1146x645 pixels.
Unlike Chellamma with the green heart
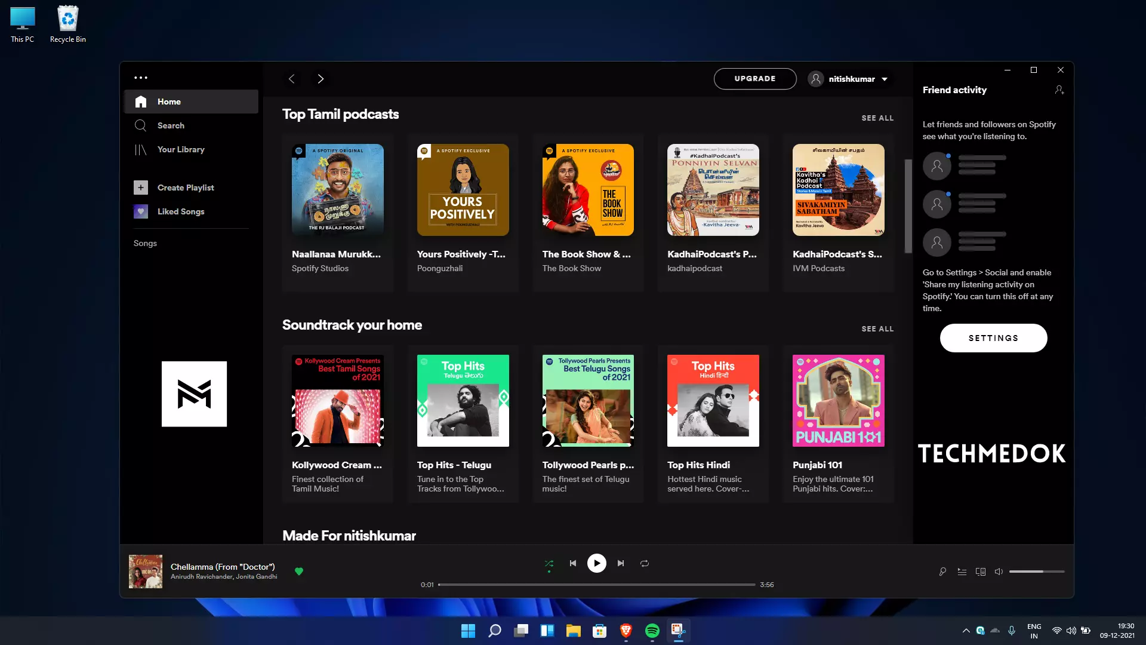pyautogui.click(x=299, y=572)
